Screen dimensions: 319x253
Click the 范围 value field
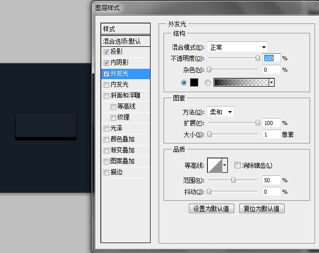(x=271, y=180)
